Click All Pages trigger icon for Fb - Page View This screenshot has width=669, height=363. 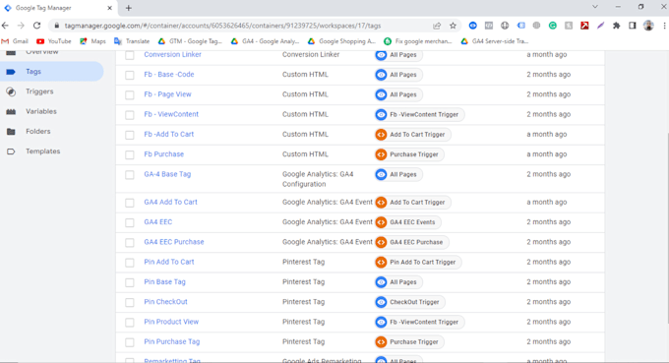(x=381, y=94)
